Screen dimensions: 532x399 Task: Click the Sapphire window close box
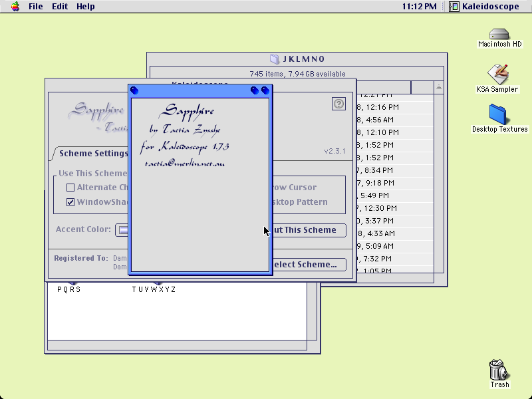134,90
